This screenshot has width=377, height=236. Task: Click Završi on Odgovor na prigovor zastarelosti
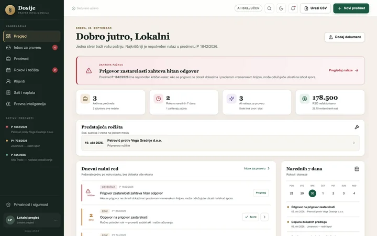click(250, 217)
